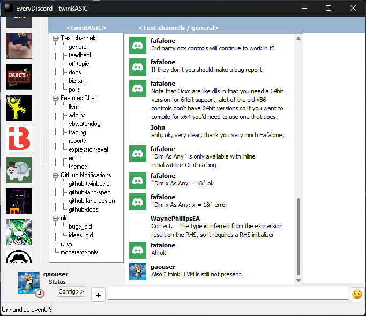366x316 pixels.
Task: Select the rules channel
Action: [66, 244]
